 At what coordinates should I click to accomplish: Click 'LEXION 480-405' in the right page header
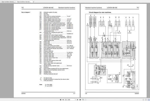pyautogui.click(x=112, y=8)
